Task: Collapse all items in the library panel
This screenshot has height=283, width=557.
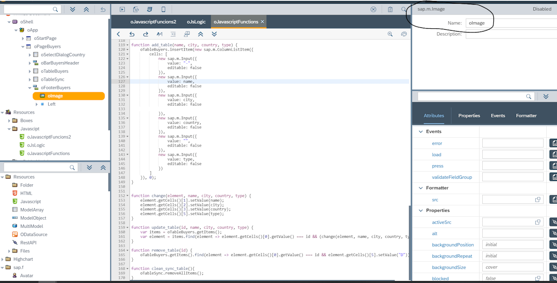Action: [x=103, y=167]
